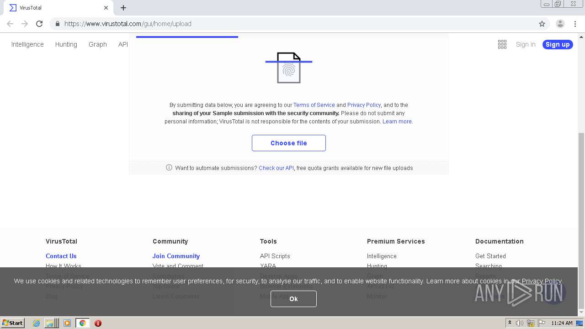Open the API menu item
The image size is (585, 329).
click(123, 44)
